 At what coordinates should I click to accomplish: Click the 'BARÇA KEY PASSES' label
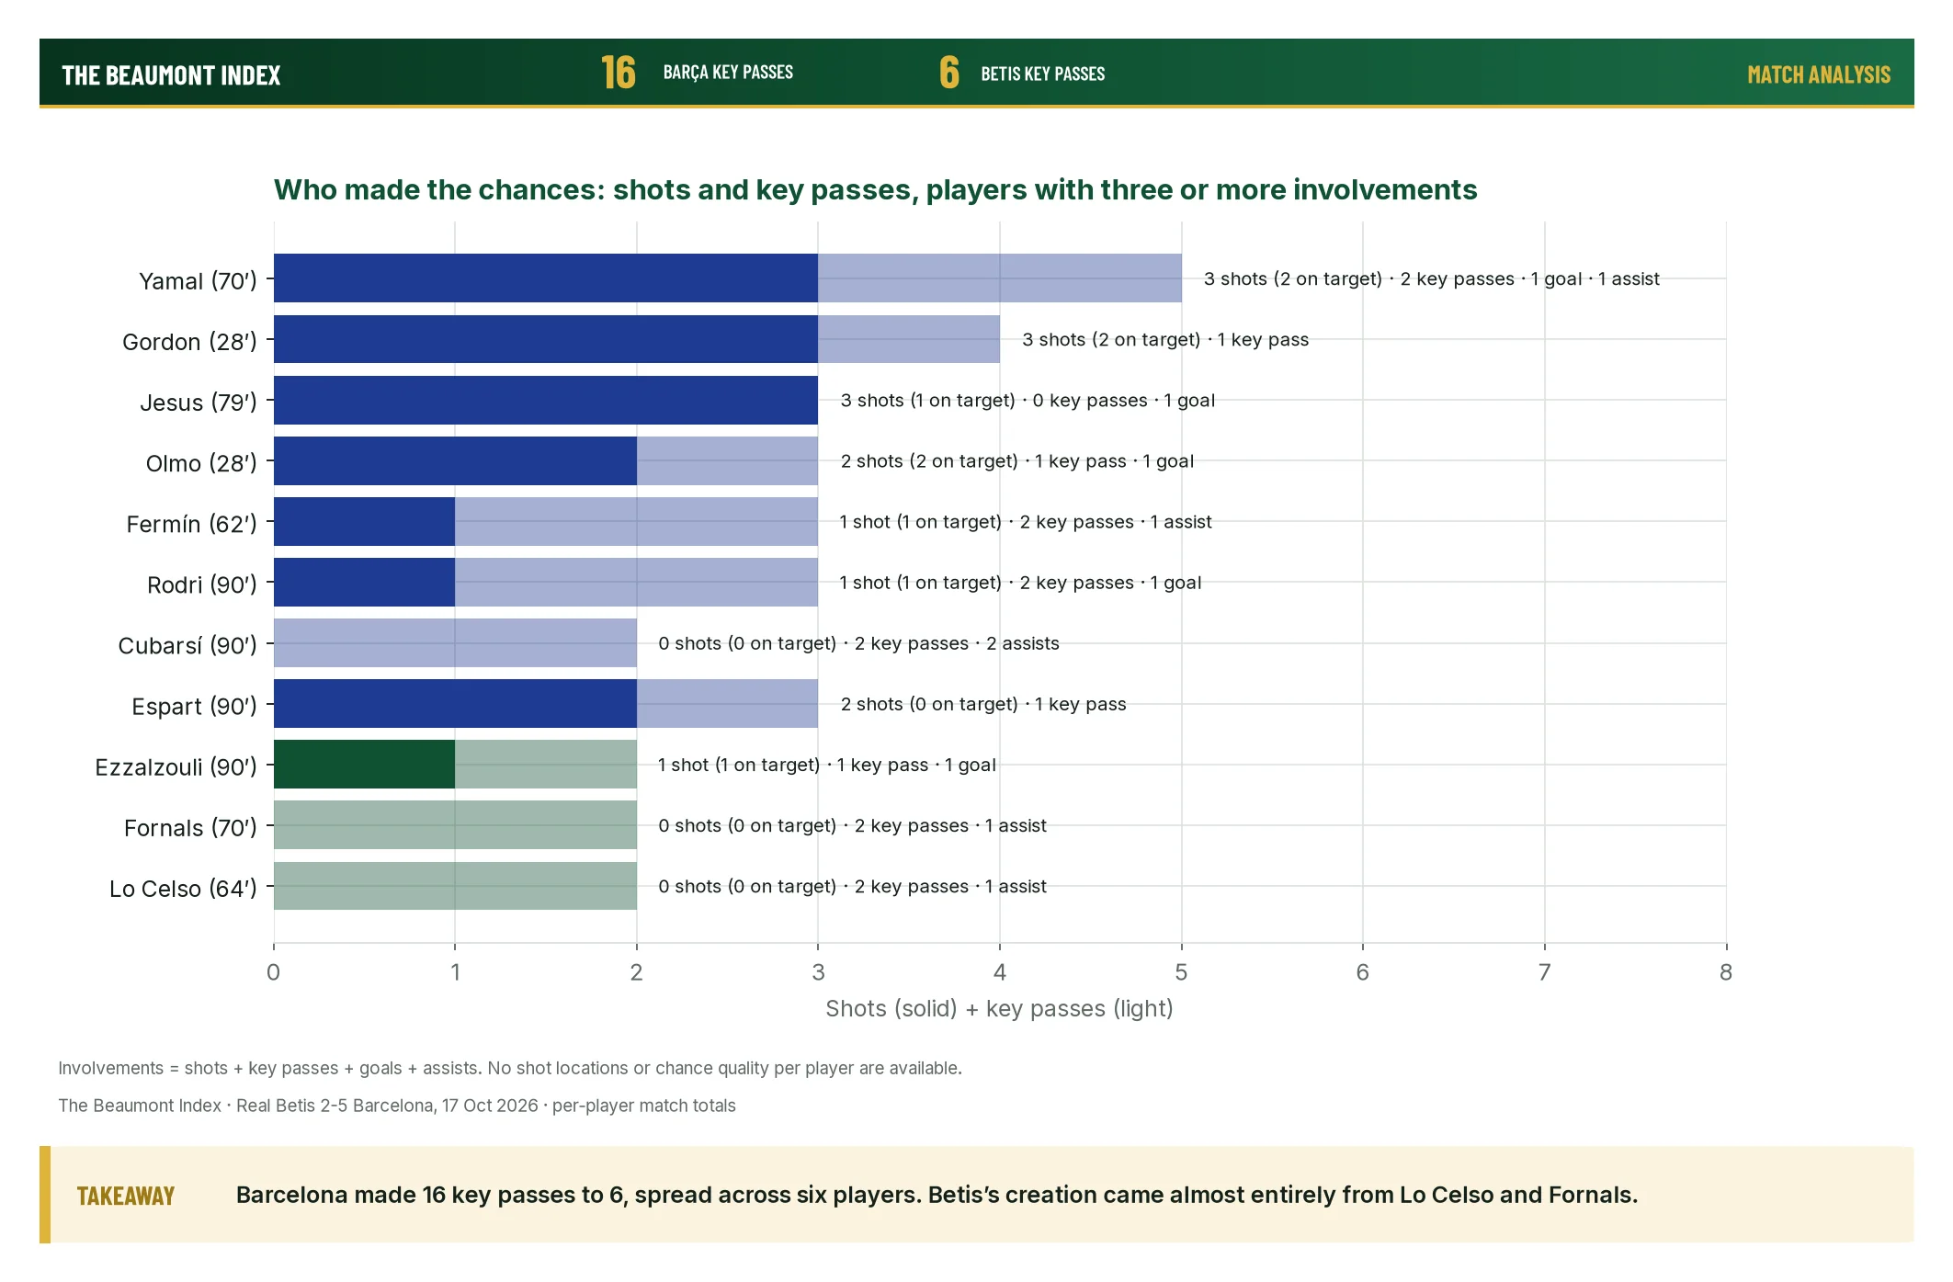point(728,73)
